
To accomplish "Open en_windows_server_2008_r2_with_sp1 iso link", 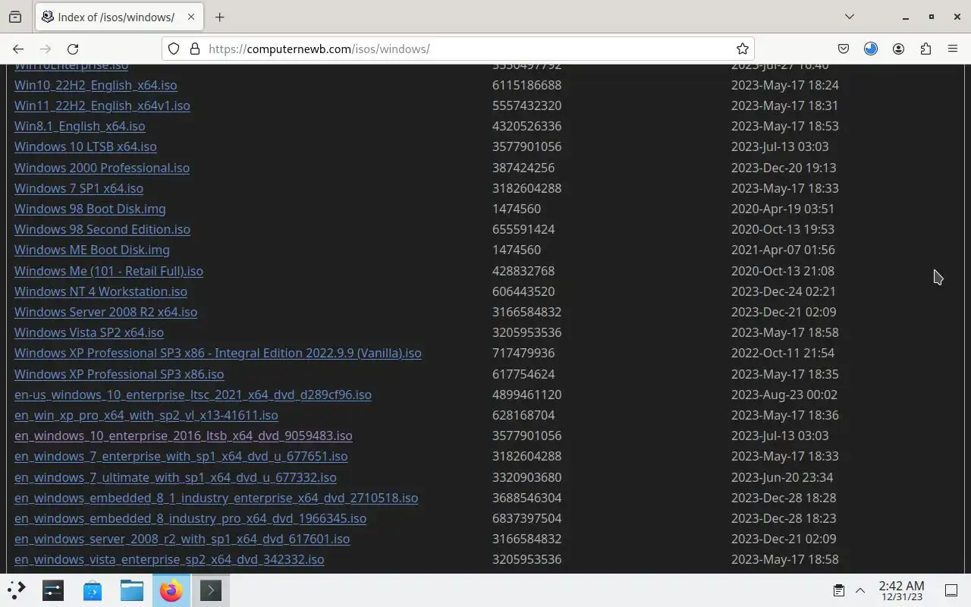I will coord(182,539).
